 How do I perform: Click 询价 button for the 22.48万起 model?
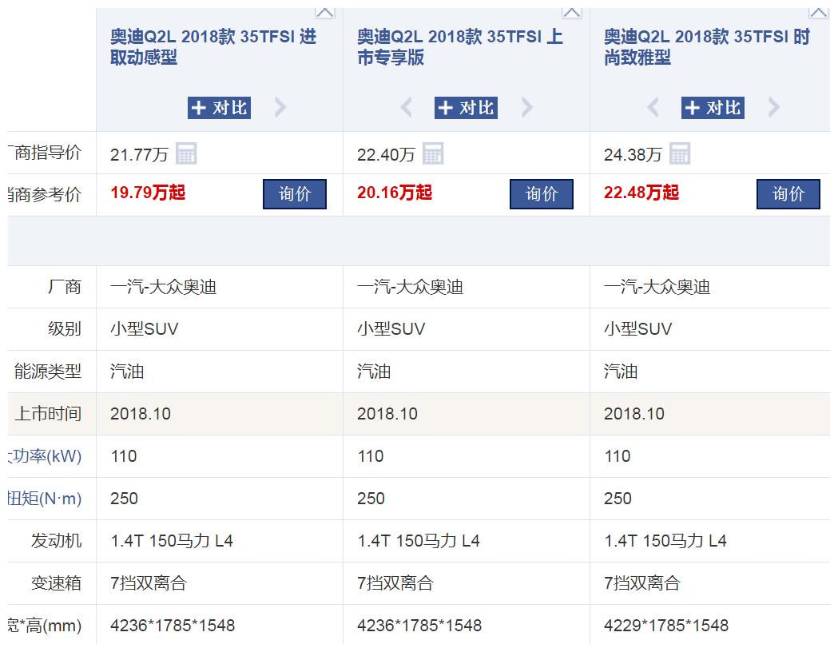point(788,194)
